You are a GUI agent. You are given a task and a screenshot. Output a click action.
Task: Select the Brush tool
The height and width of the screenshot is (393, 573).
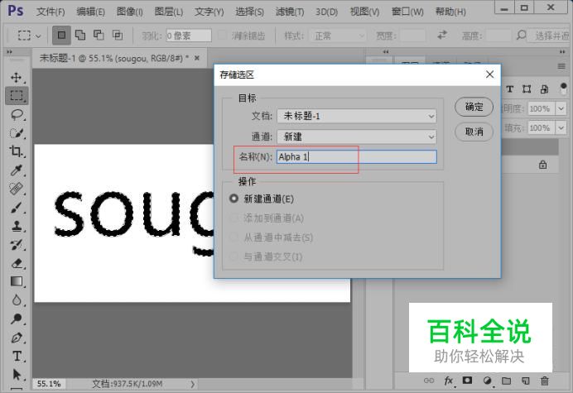[x=17, y=208]
